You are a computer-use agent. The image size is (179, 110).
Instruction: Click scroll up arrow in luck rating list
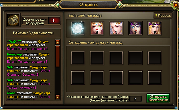point(57,42)
